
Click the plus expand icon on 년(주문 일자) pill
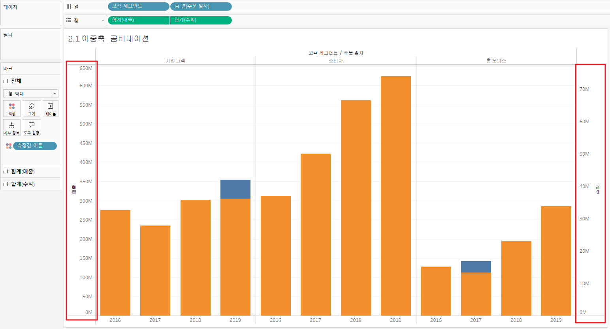pos(177,7)
